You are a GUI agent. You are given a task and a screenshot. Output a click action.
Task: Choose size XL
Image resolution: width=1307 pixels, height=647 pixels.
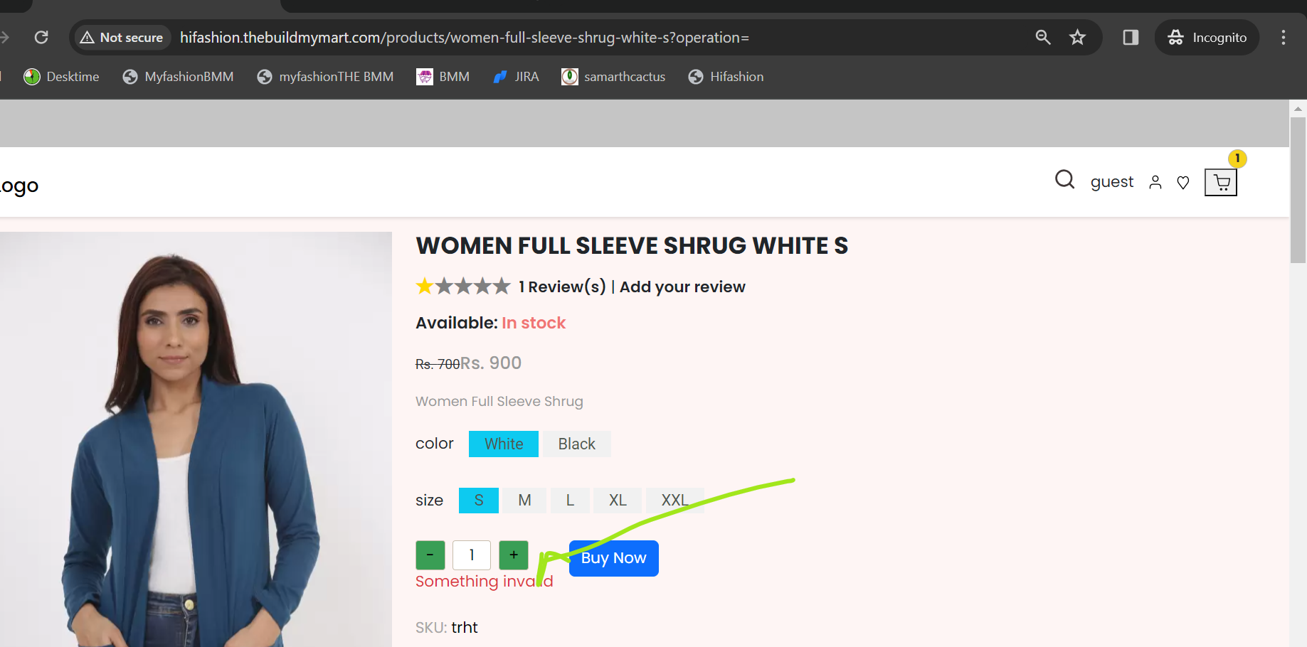[618, 501]
